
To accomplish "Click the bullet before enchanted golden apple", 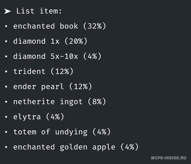I will [6, 147].
